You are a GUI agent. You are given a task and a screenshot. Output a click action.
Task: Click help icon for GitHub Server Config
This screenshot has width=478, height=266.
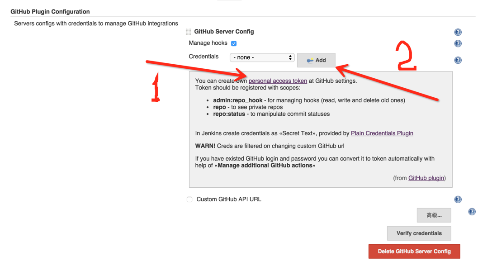pos(458,32)
